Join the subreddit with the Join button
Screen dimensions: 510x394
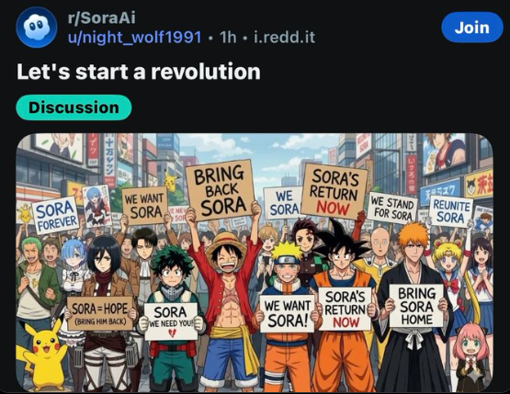click(472, 28)
